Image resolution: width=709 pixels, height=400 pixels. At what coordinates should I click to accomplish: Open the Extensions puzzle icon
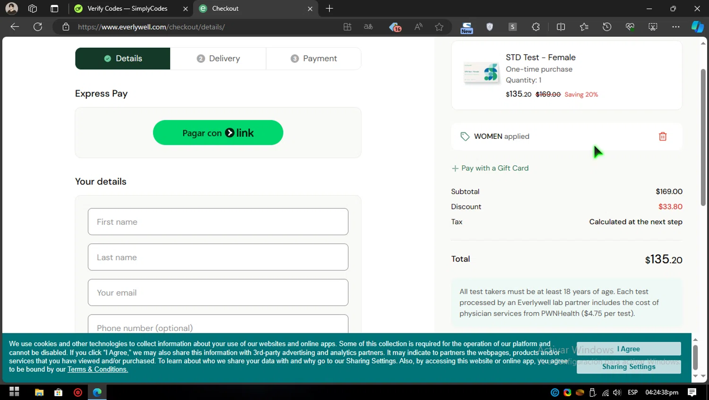[x=536, y=27]
